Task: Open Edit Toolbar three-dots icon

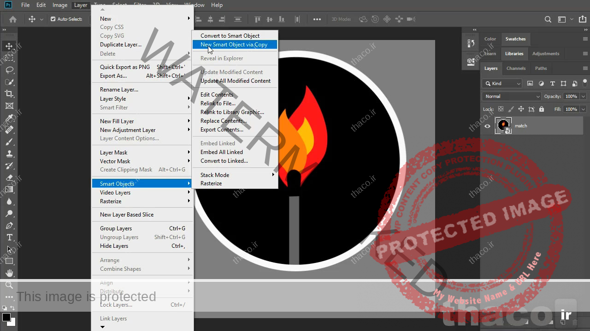Action: (9, 297)
